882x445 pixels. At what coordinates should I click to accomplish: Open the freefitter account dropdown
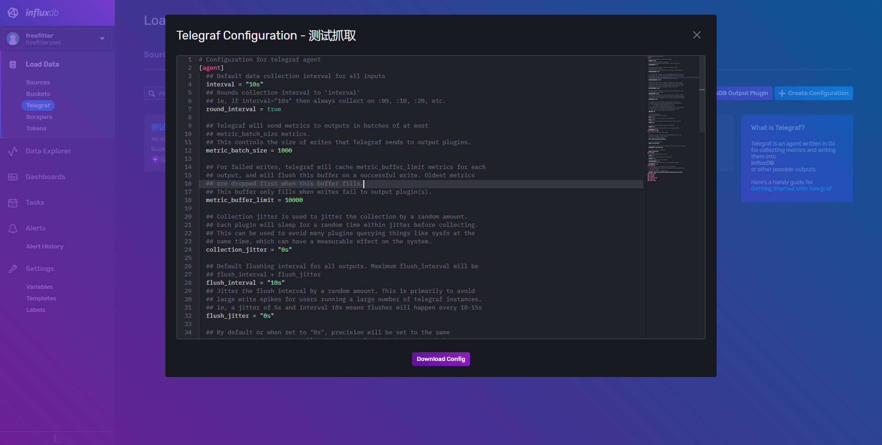pyautogui.click(x=57, y=39)
